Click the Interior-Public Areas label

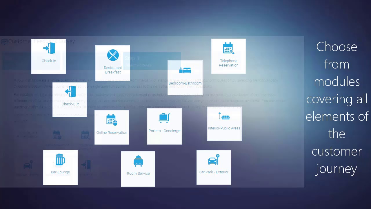tap(224, 128)
